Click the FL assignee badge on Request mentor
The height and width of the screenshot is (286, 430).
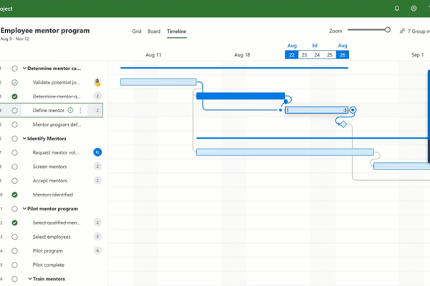pos(97,152)
